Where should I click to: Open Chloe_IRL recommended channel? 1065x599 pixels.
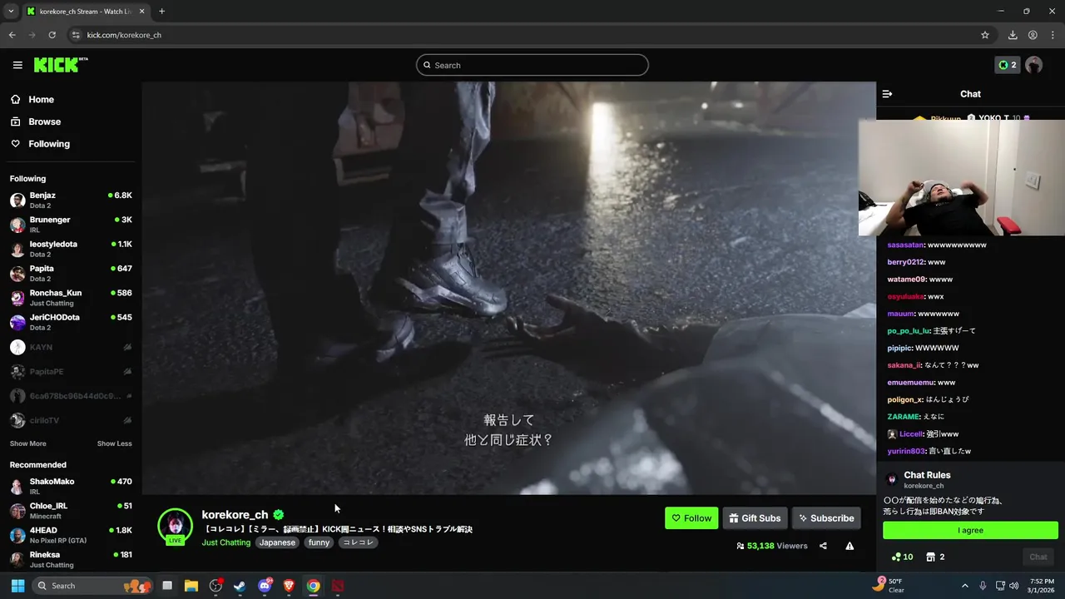point(71,511)
